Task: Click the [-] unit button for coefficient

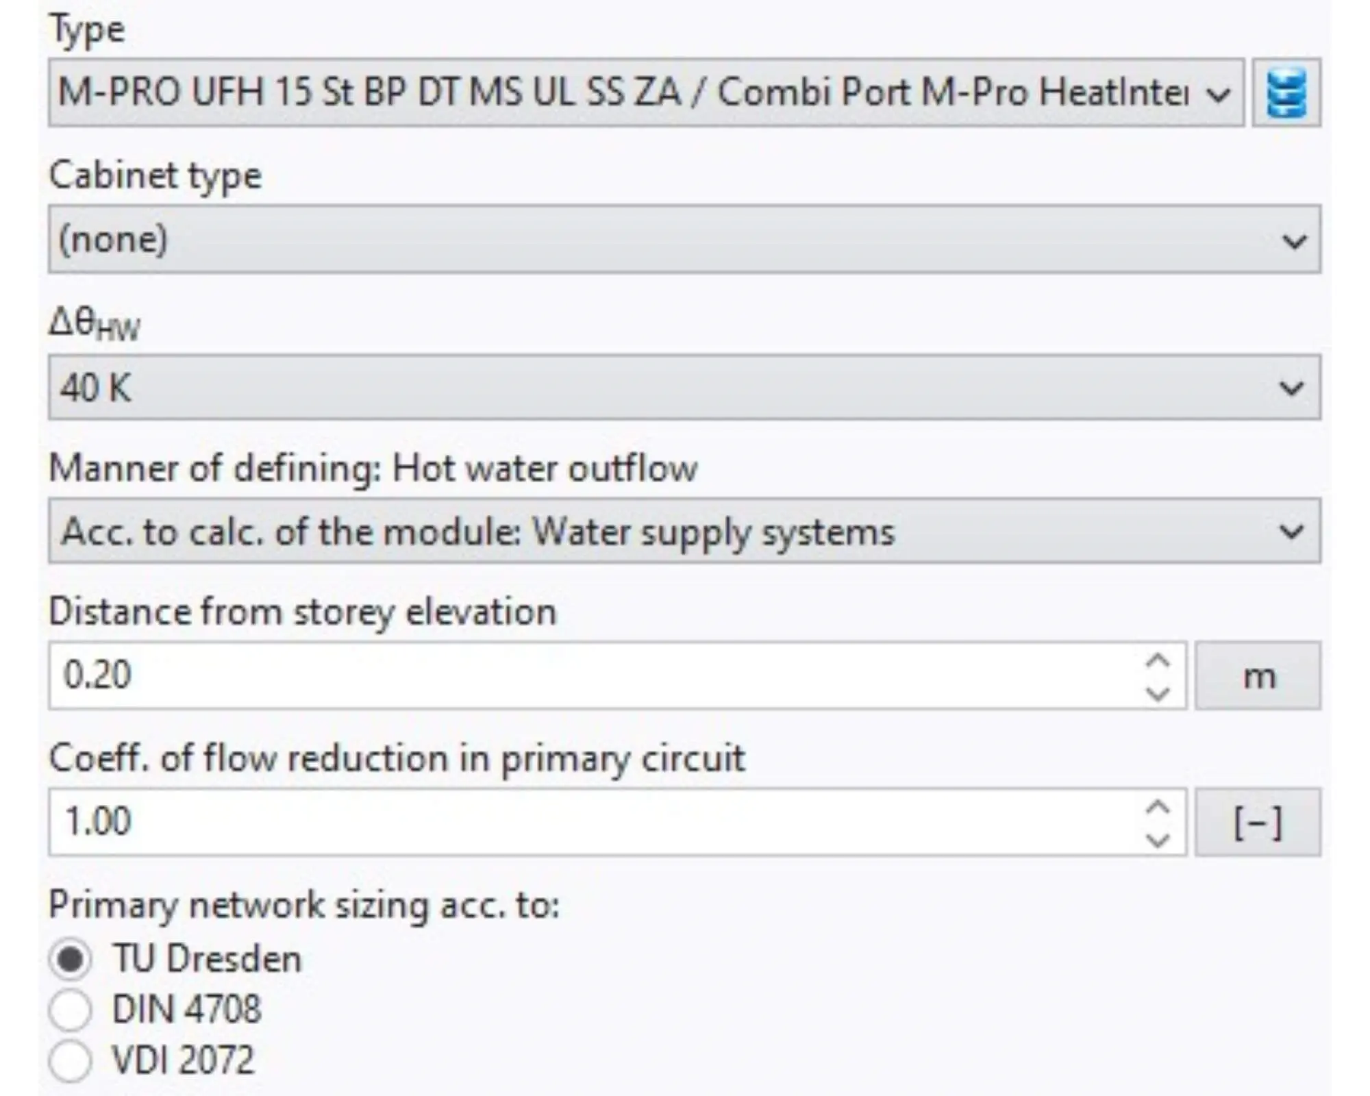Action: click(x=1258, y=822)
